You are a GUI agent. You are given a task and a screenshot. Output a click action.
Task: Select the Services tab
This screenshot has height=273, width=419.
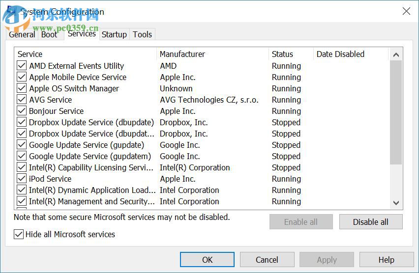tap(82, 33)
